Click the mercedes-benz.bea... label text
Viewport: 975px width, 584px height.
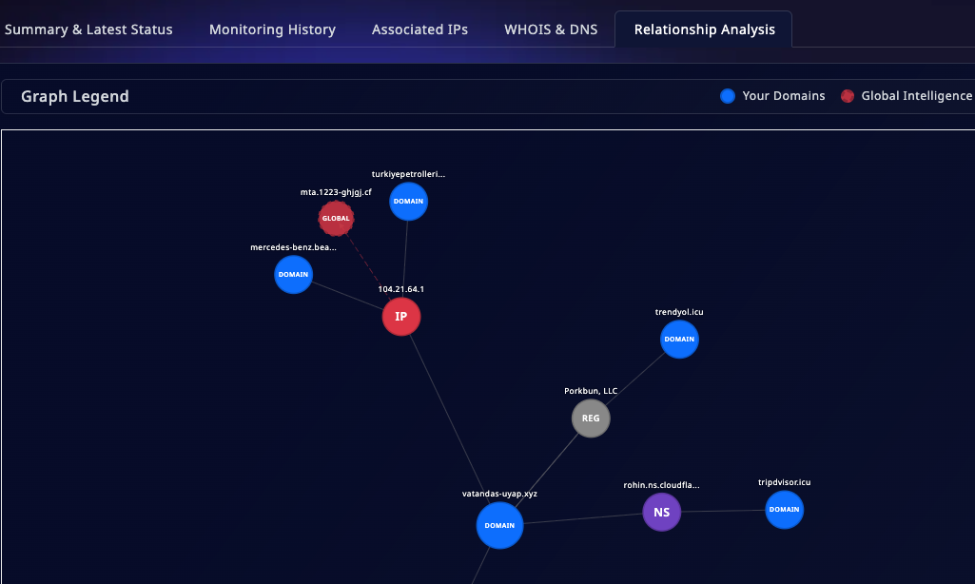[294, 247]
